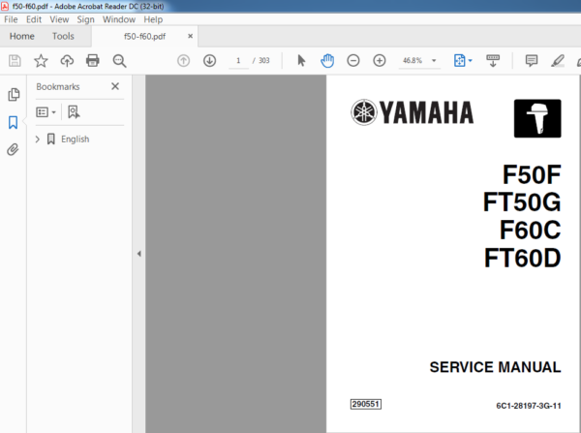This screenshot has height=433, width=581.
Task: Click the SERVICE MANUAL title text
Action: [495, 367]
